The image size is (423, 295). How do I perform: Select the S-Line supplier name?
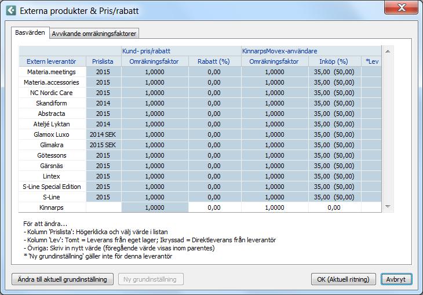tap(52, 197)
